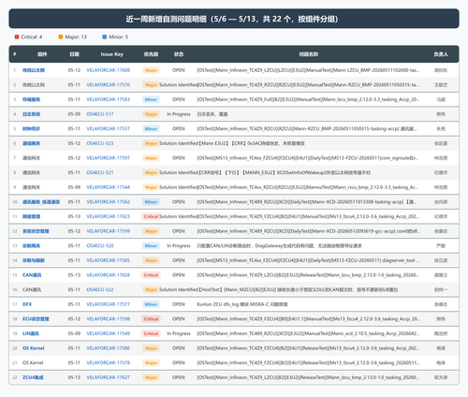The image size is (468, 397).
Task: Open issue link OS4ECU-521
Action: tap(100, 172)
